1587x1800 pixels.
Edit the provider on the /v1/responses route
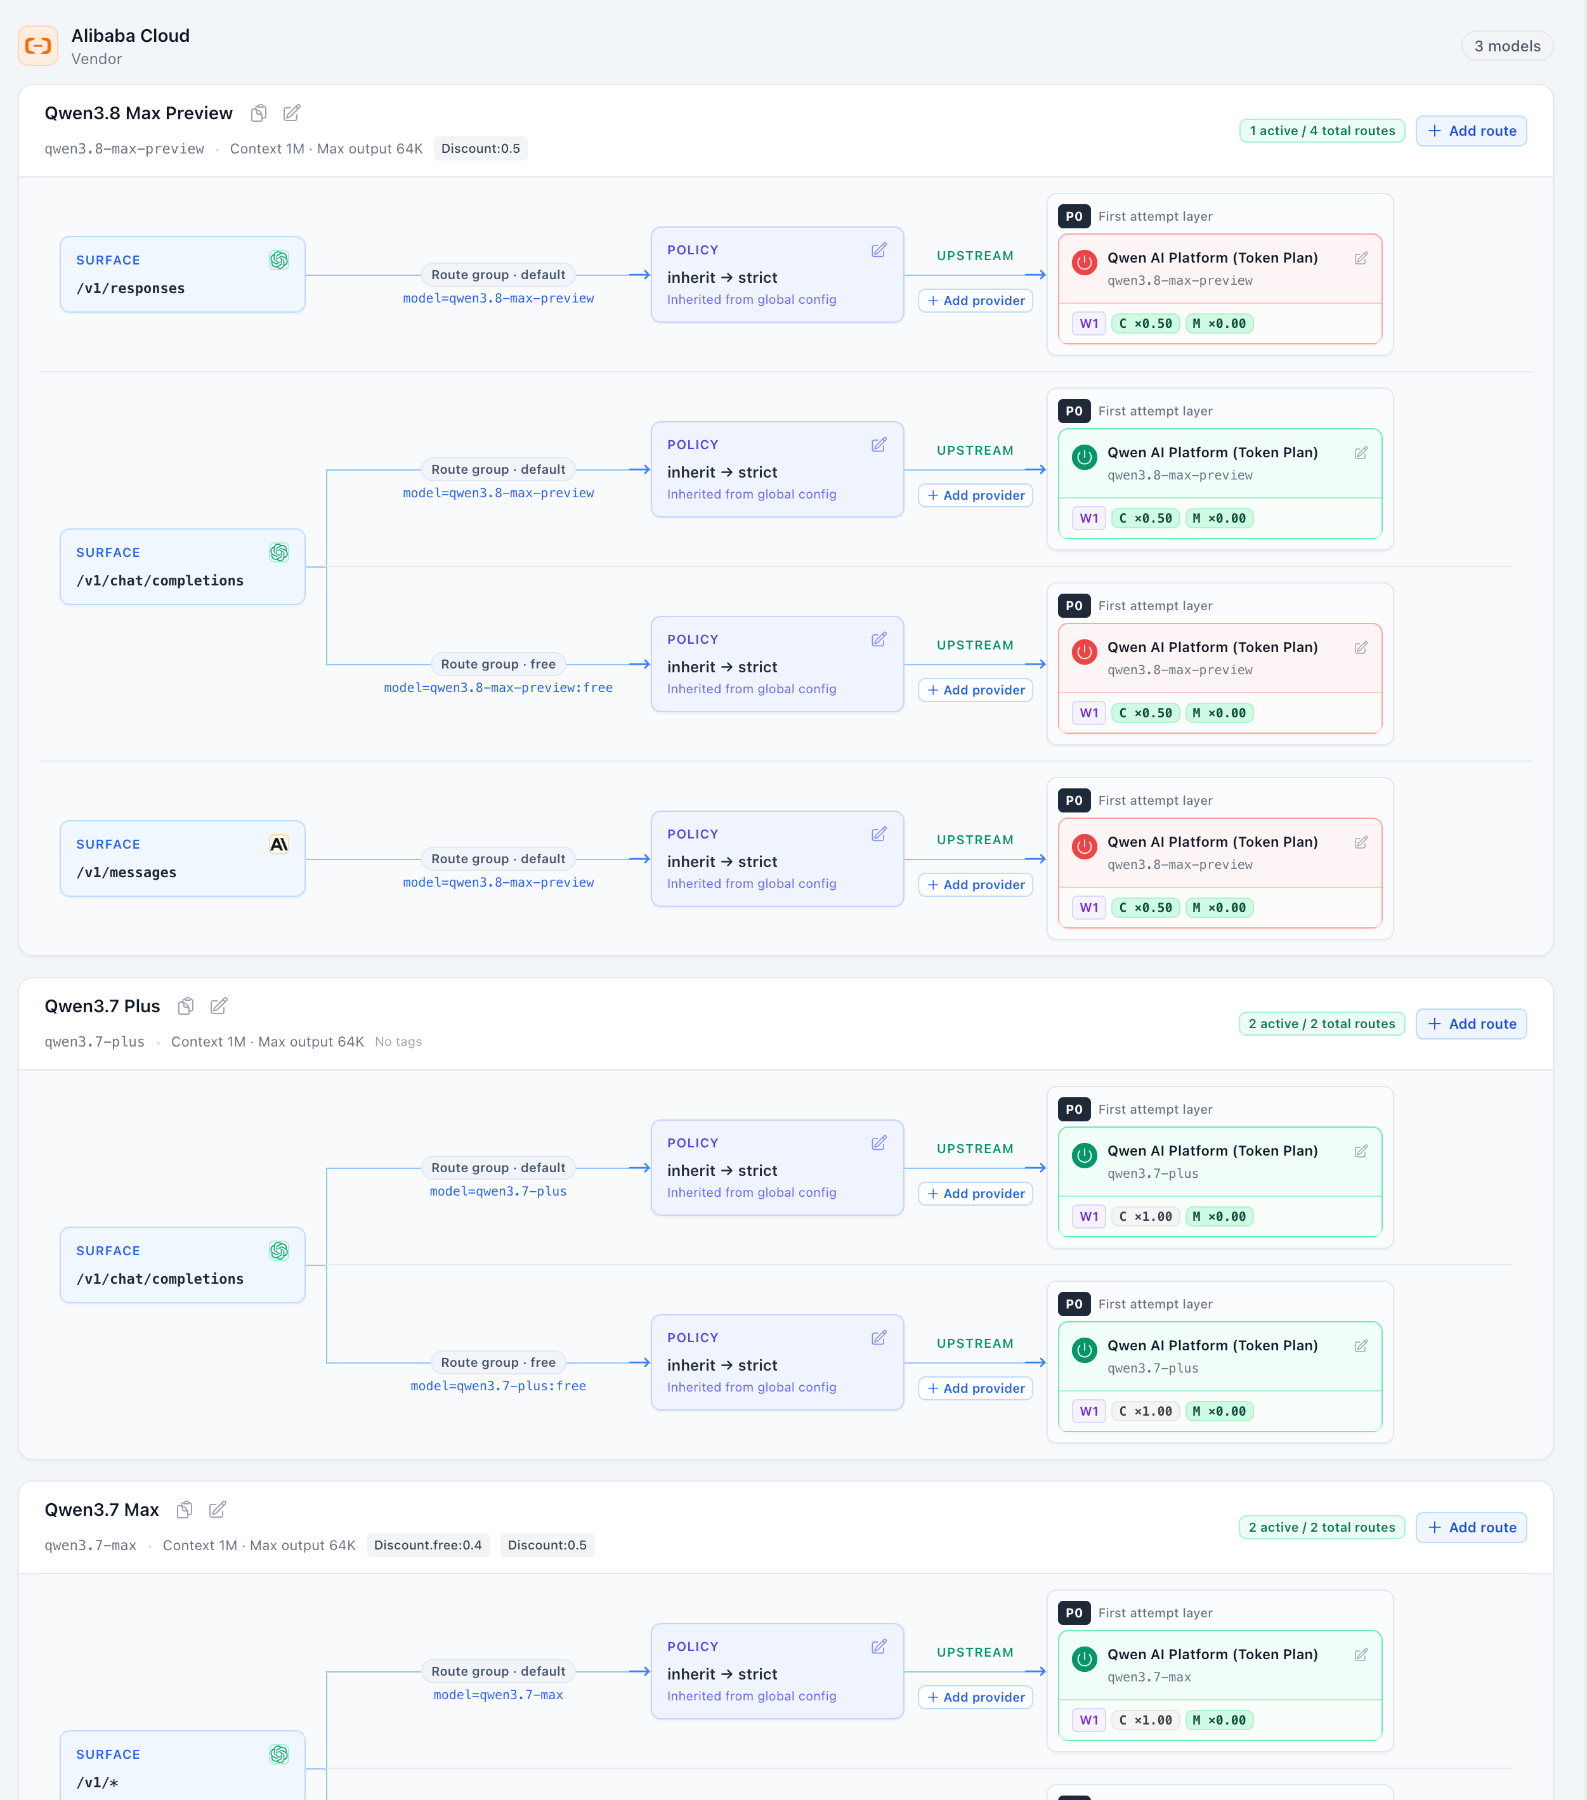tap(1361, 258)
